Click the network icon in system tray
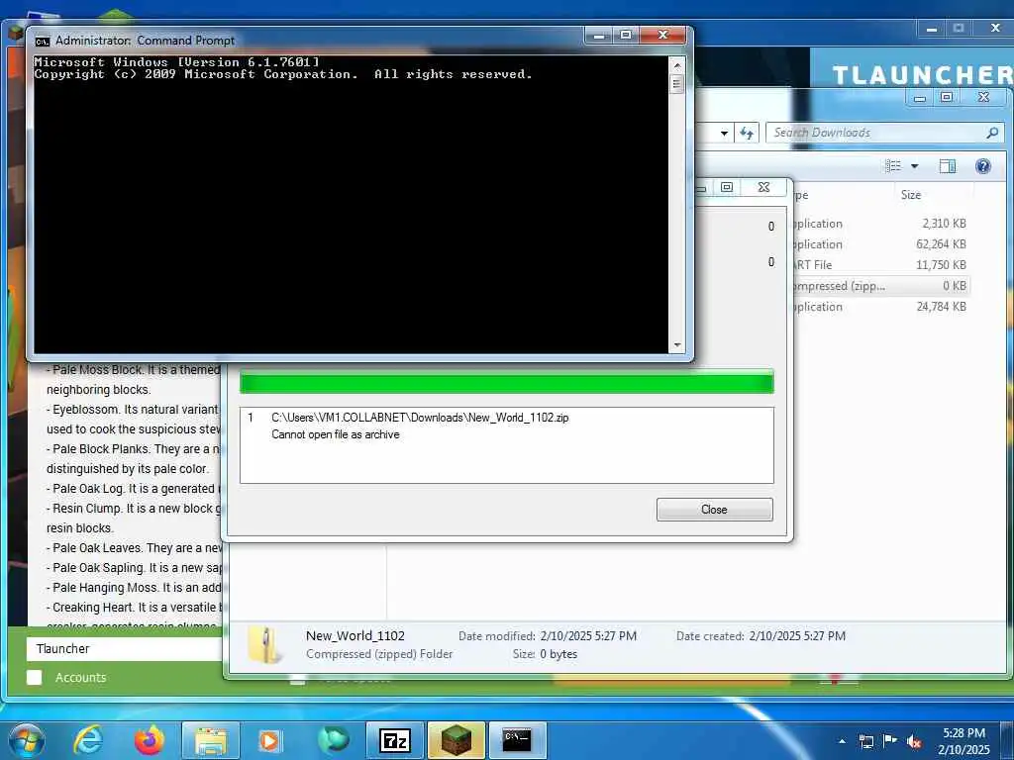Screen dimensions: 1014x760 click(x=865, y=741)
